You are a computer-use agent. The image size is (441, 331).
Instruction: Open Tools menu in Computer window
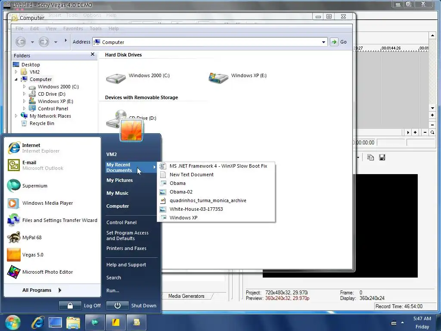[x=96, y=28]
